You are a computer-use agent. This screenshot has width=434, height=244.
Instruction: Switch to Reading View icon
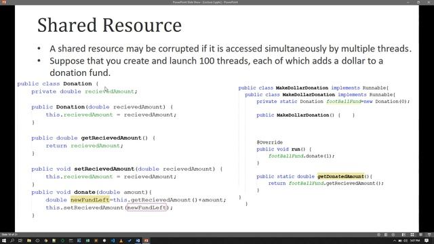[x=420, y=235]
